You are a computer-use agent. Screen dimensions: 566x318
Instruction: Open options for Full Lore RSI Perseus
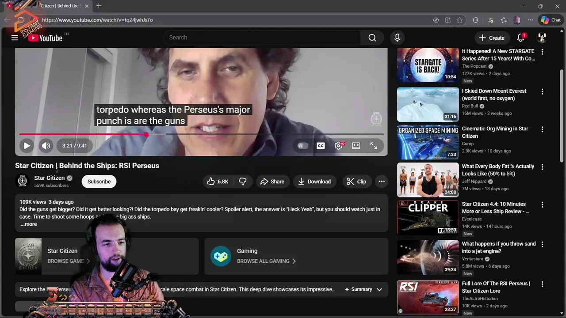[542, 284]
